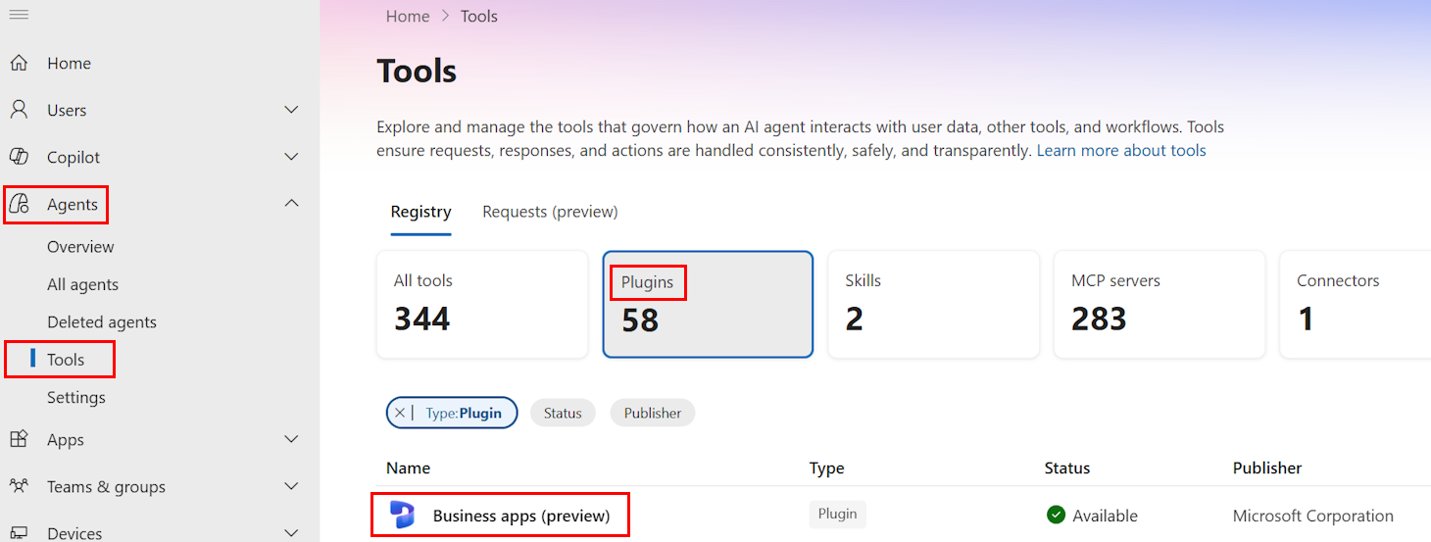
Task: Collapse the Agents section chevron
Action: tap(291, 204)
